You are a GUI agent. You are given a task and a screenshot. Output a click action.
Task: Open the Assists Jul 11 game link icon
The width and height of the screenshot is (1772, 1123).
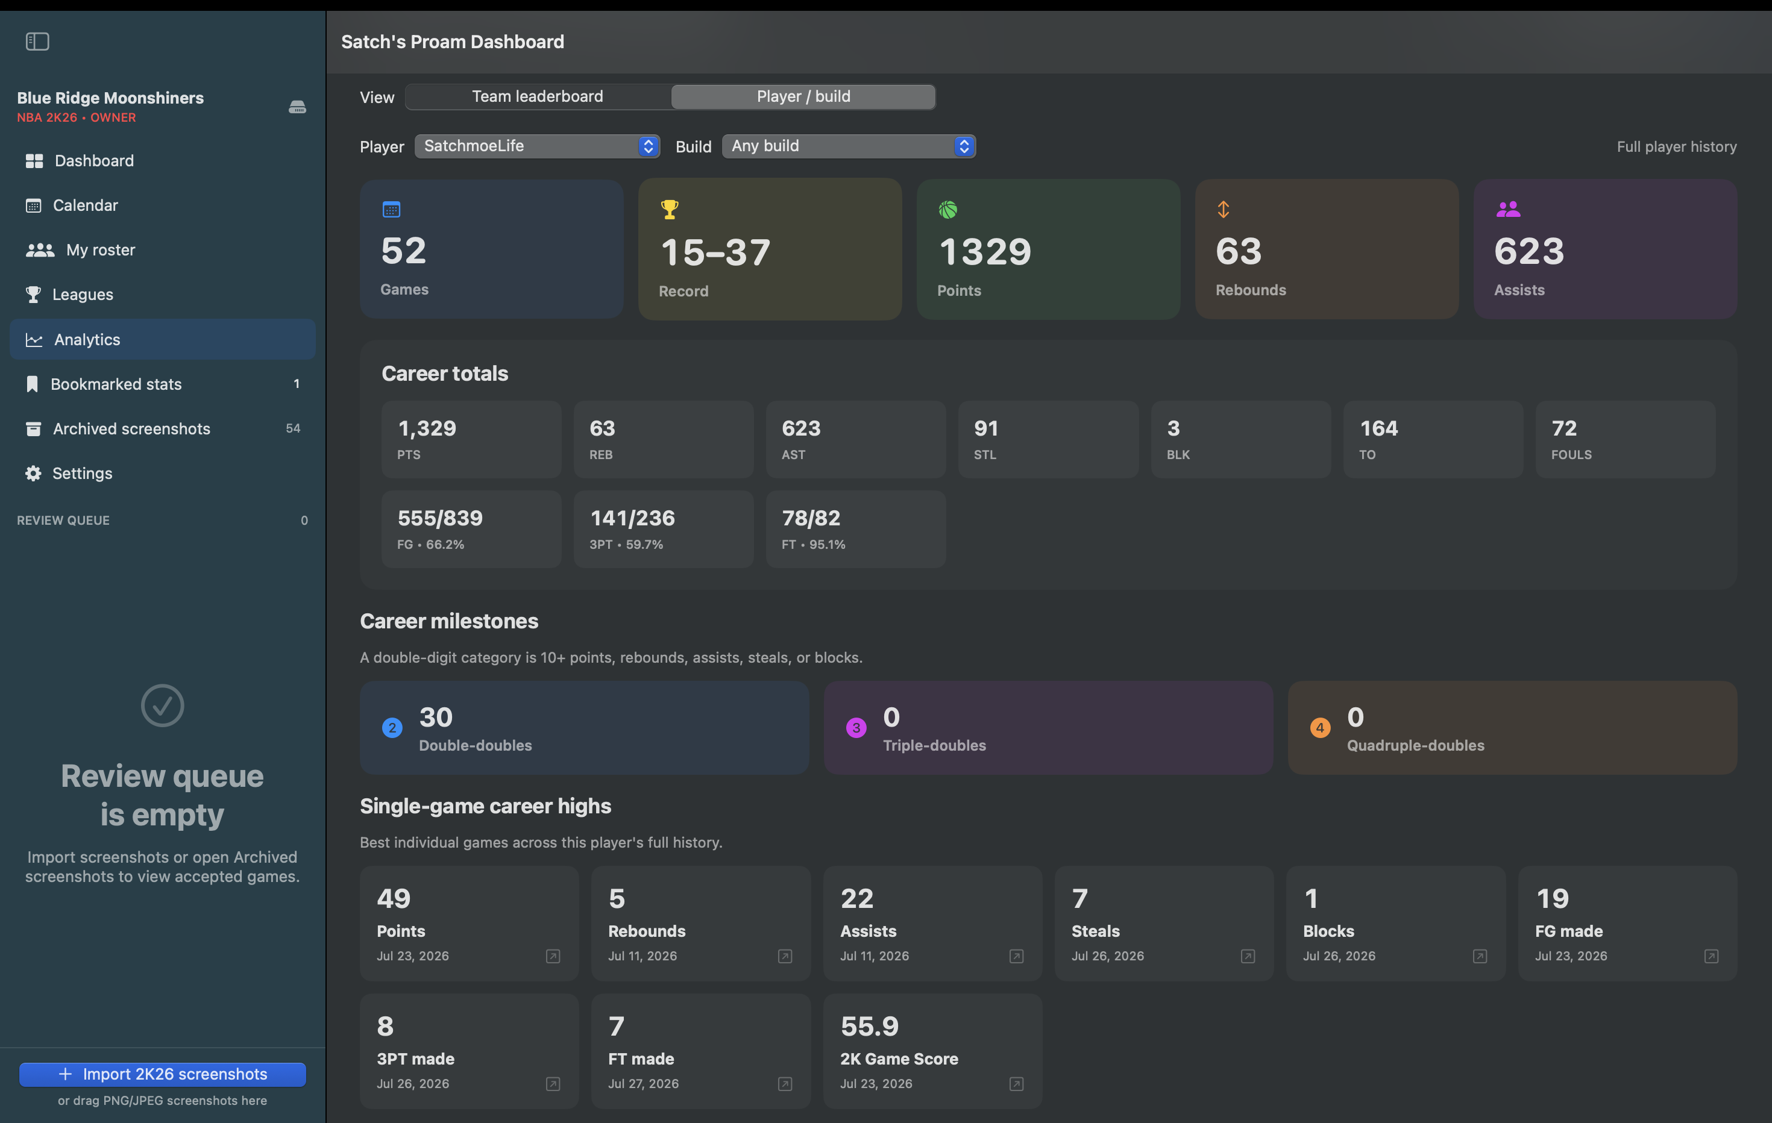[1016, 956]
